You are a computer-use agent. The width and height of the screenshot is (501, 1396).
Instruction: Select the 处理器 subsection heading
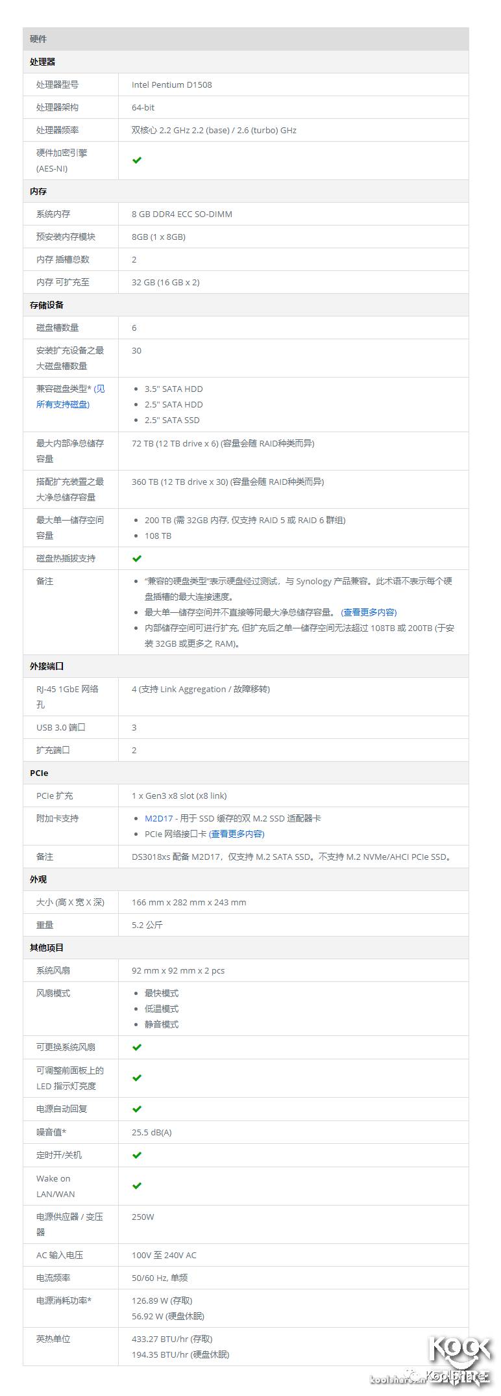[246, 62]
